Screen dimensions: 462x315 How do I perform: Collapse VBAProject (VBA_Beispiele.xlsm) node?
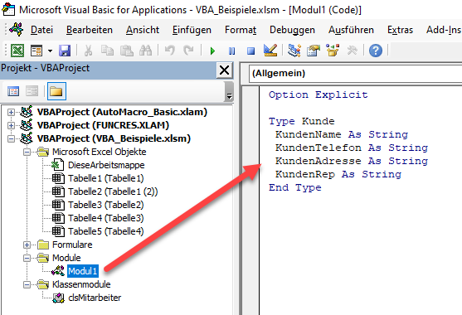(11, 138)
